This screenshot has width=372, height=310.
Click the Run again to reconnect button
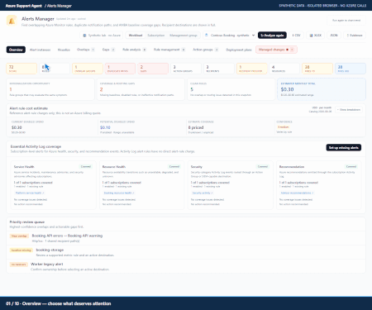point(346,21)
